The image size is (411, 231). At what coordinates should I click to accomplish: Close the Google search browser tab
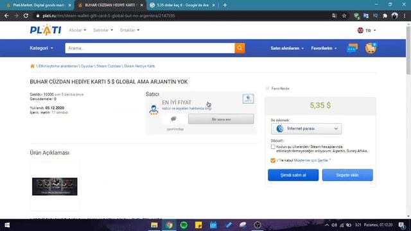214,5
